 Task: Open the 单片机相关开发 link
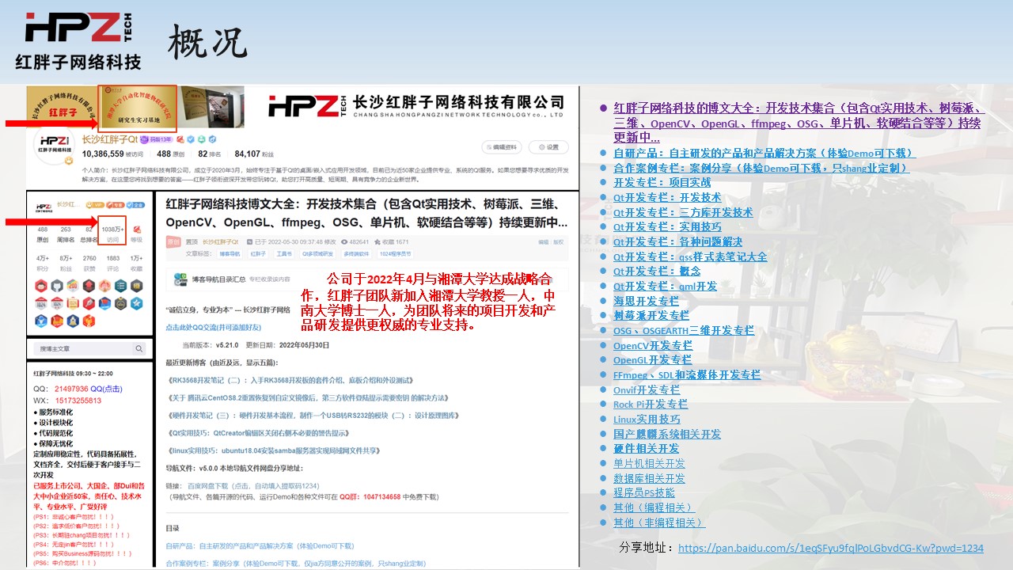pyautogui.click(x=649, y=463)
